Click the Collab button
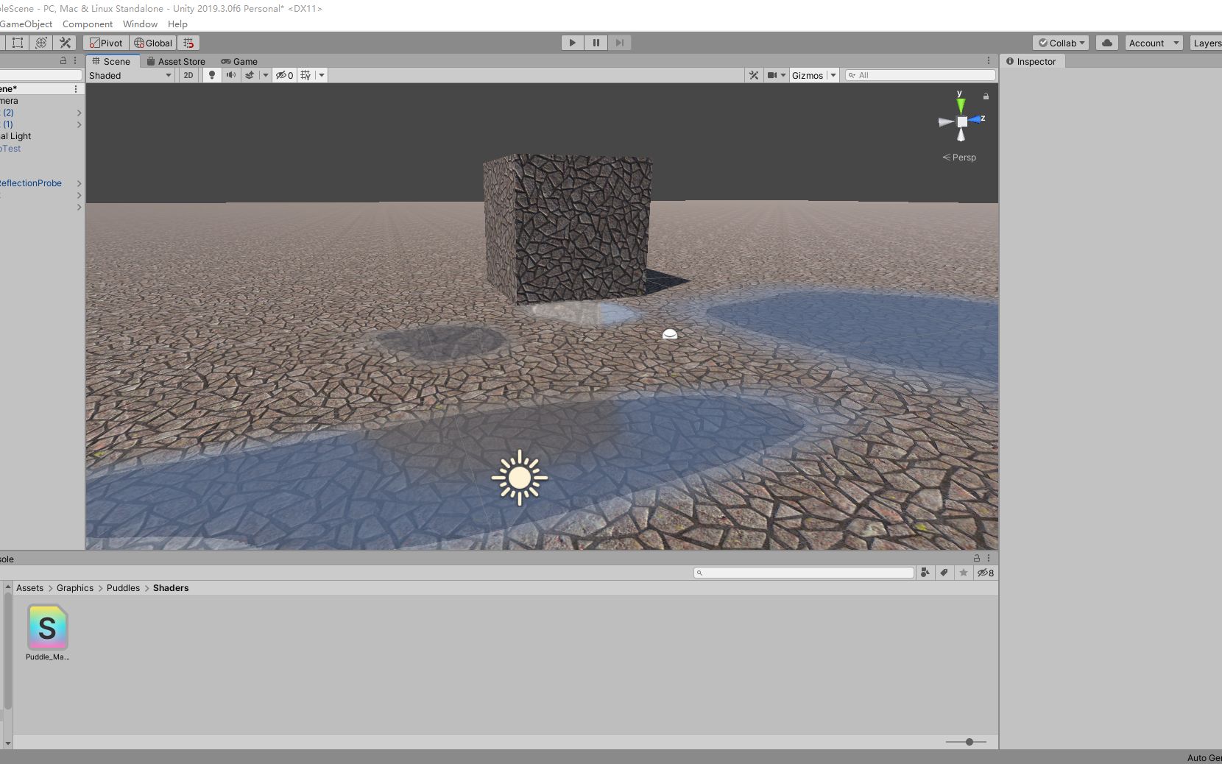Screen dimensions: 1222x764 (x=1060, y=43)
